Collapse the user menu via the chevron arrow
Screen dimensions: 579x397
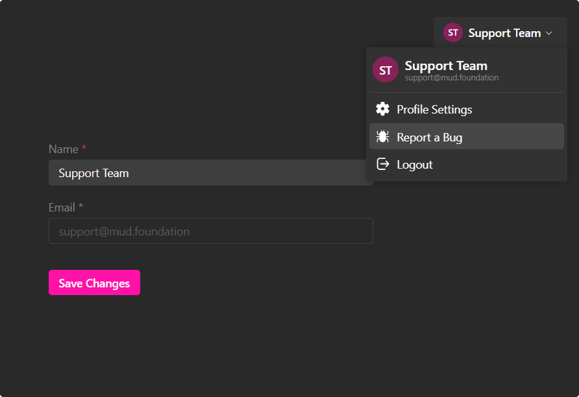coord(549,33)
